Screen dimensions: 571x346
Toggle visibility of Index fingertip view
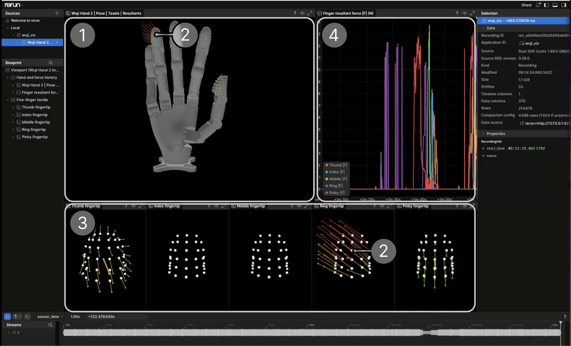pos(216,206)
